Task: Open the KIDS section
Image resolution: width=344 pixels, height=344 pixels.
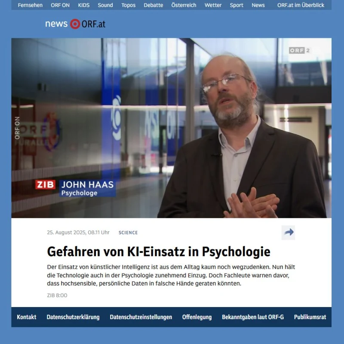Action: point(83,5)
